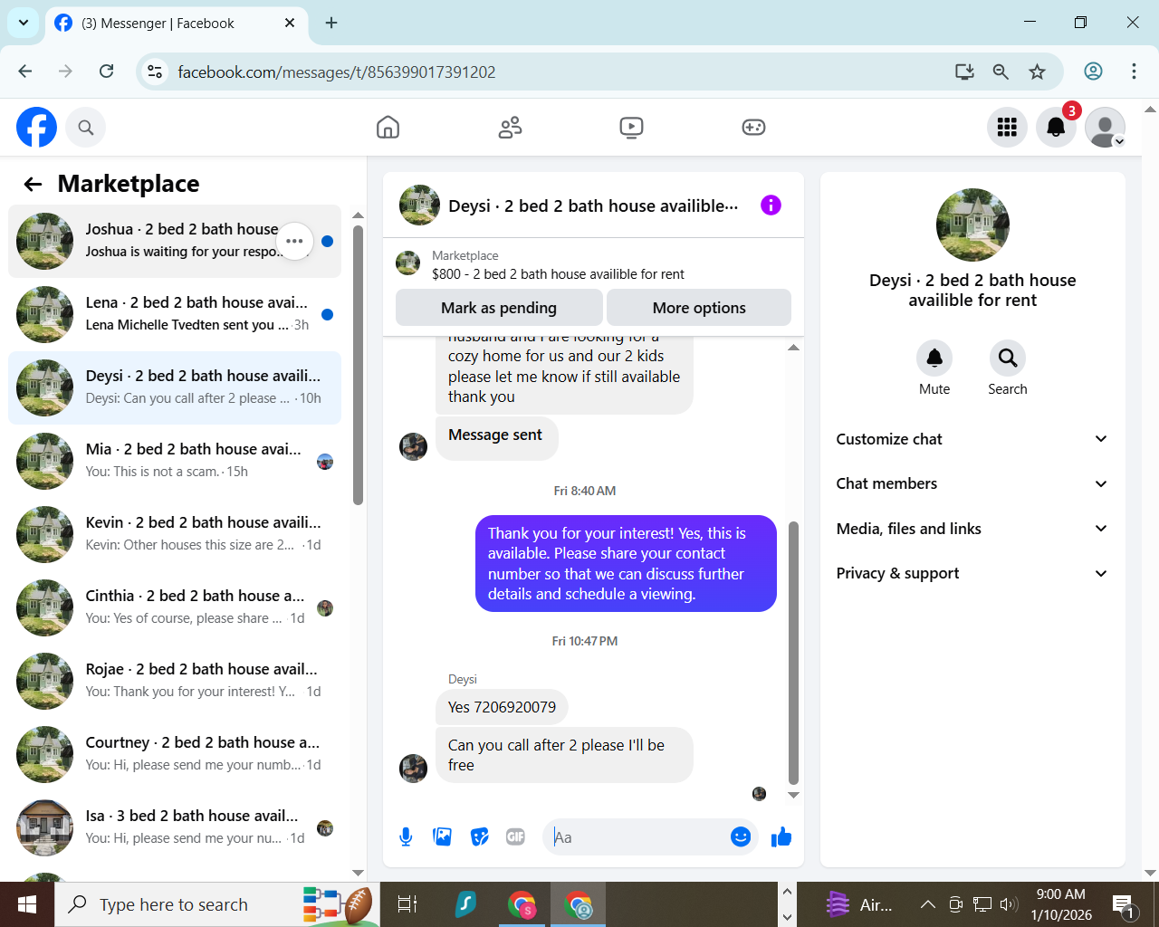1159x927 pixels.
Task: Open Kevin's conversation in the list
Action: pos(175,534)
